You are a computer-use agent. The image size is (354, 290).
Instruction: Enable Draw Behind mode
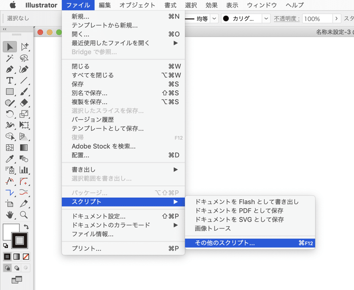[x=17, y=268]
